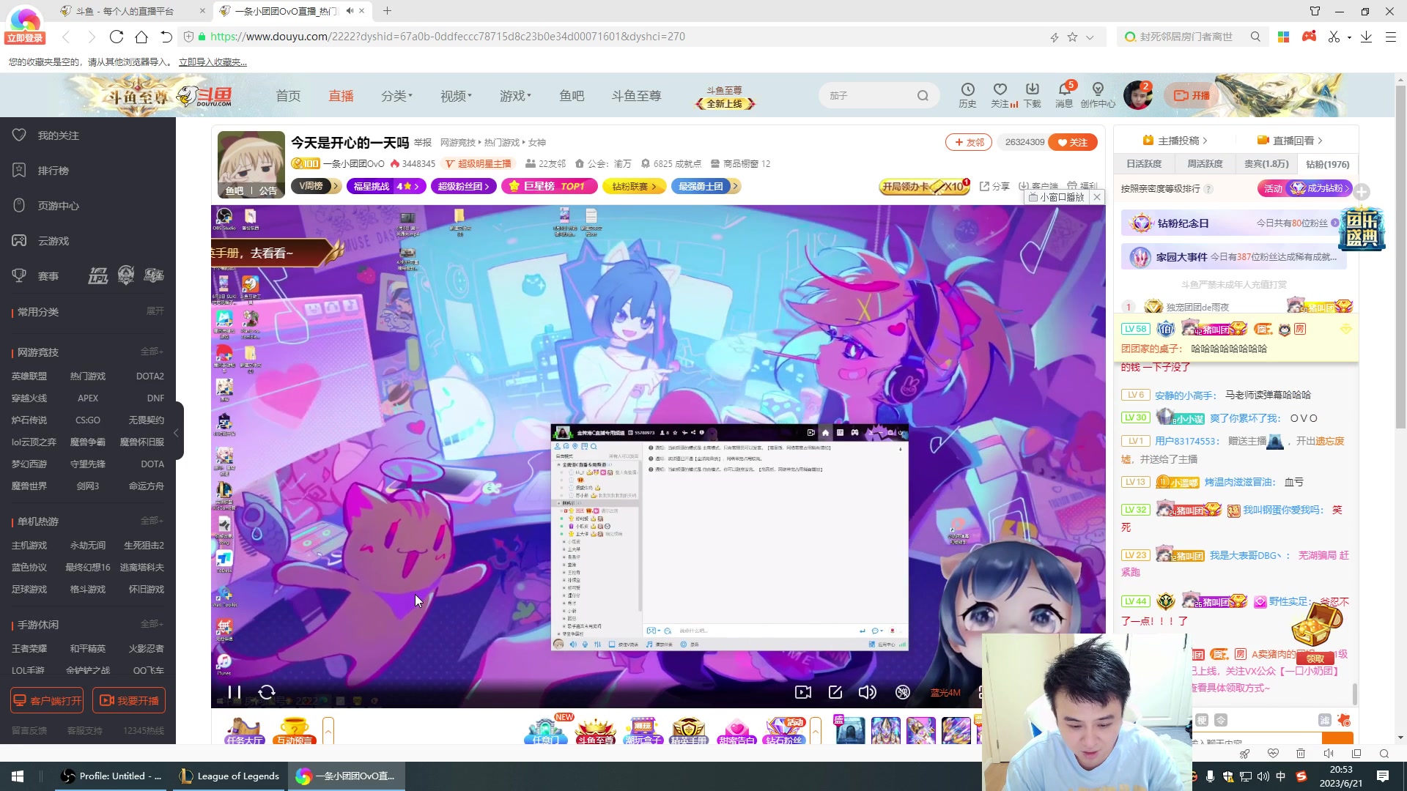
Task: Switch to 日活跃度 tab
Action: pos(1144,164)
